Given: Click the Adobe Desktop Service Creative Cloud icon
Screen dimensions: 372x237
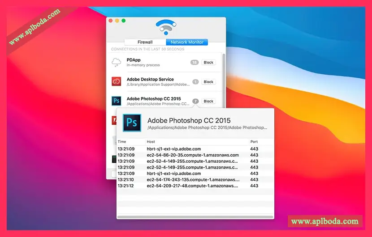Looking at the screenshot, I should [x=117, y=82].
